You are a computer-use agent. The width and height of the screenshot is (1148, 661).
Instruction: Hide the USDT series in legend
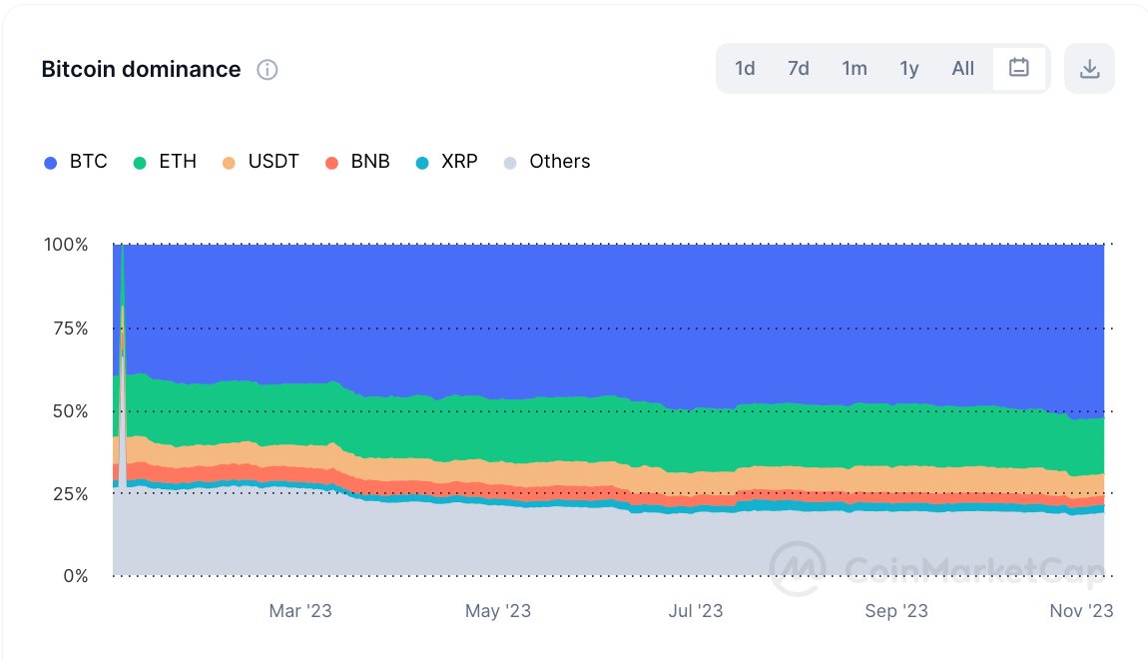pyautogui.click(x=261, y=162)
